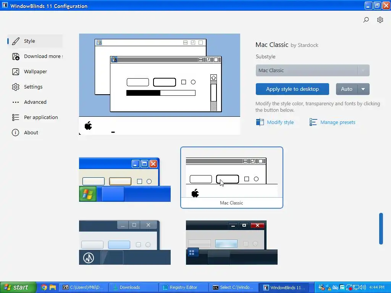Click the WindowBlinds 11 taskbar button
Image resolution: width=391 pixels, height=293 pixels.
point(284,287)
